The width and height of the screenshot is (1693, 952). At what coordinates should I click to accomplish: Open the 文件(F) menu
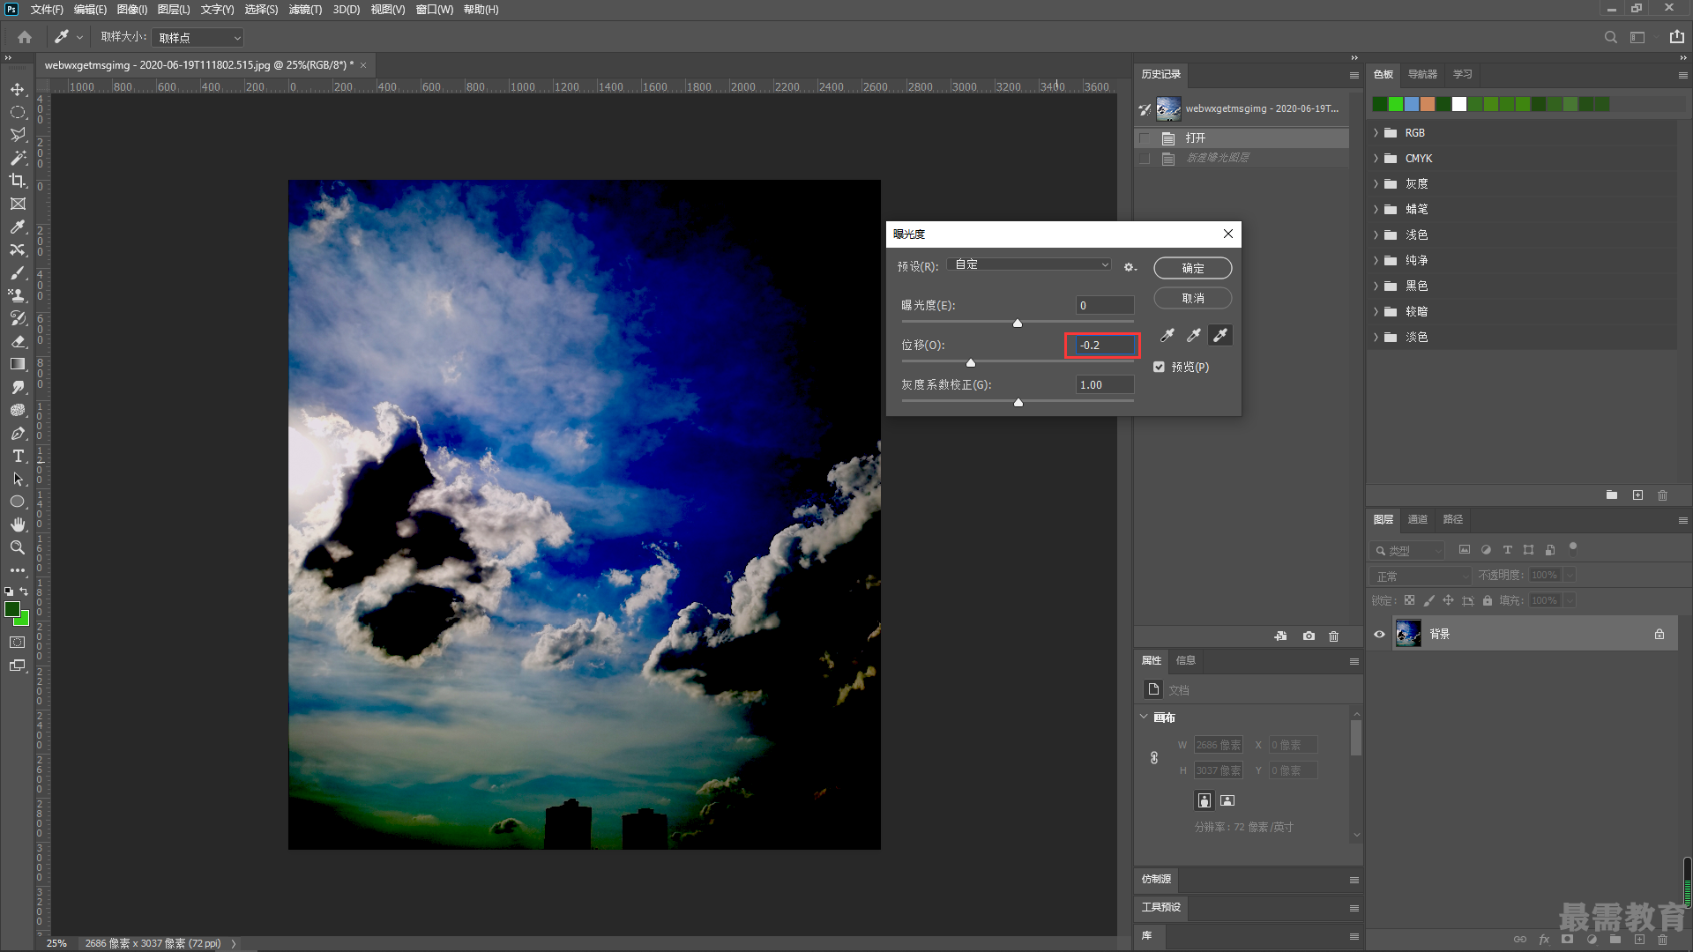coord(47,10)
